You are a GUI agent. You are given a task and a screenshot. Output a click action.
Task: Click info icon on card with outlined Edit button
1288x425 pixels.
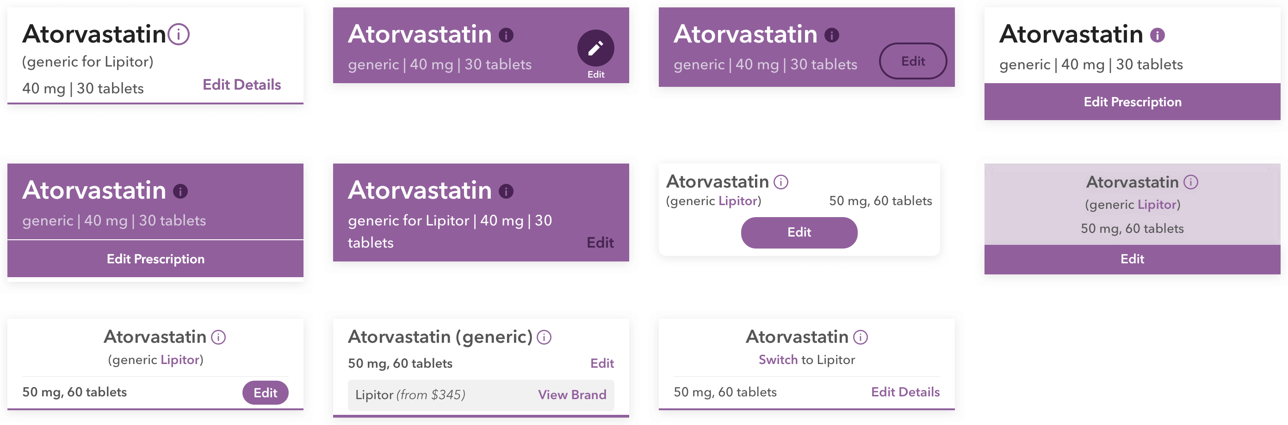tap(831, 35)
